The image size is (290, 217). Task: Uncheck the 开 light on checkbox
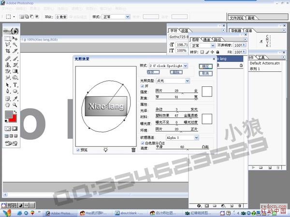tap(142, 86)
